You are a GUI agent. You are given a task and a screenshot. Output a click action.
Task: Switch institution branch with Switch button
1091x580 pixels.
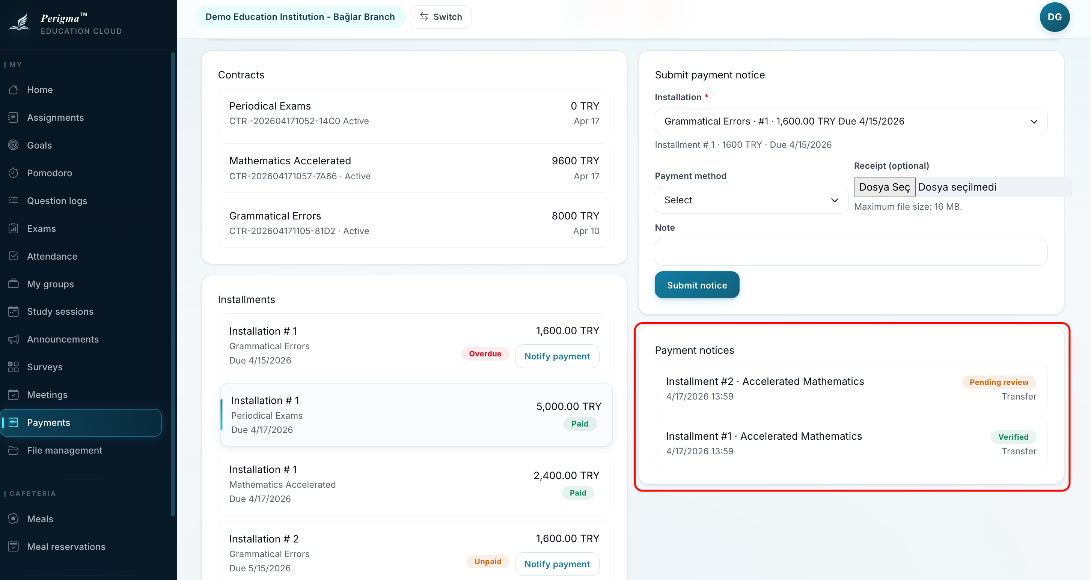point(440,17)
